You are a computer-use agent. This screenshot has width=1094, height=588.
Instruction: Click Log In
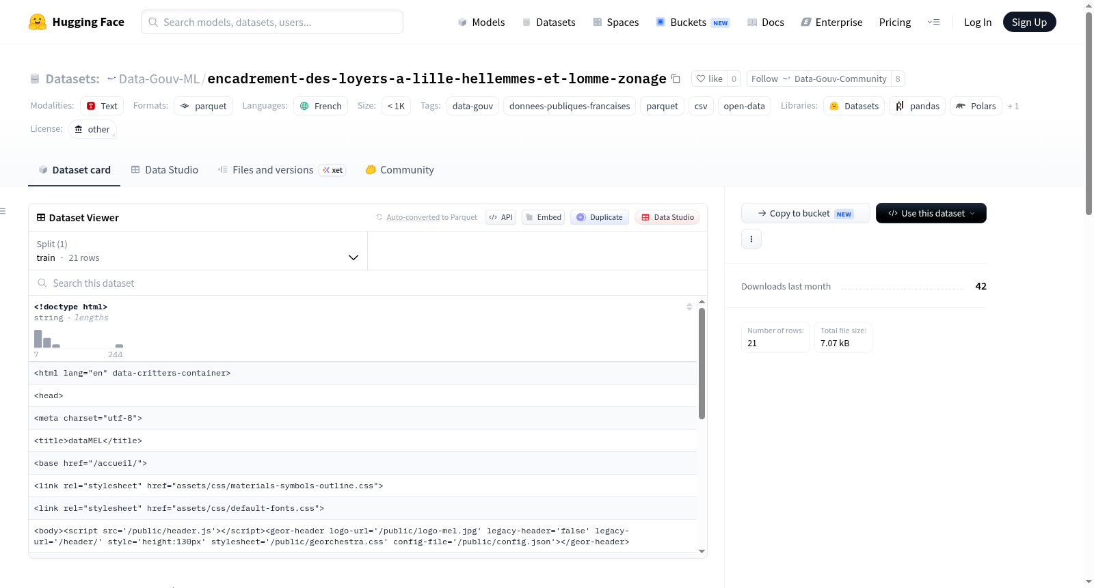tap(978, 22)
